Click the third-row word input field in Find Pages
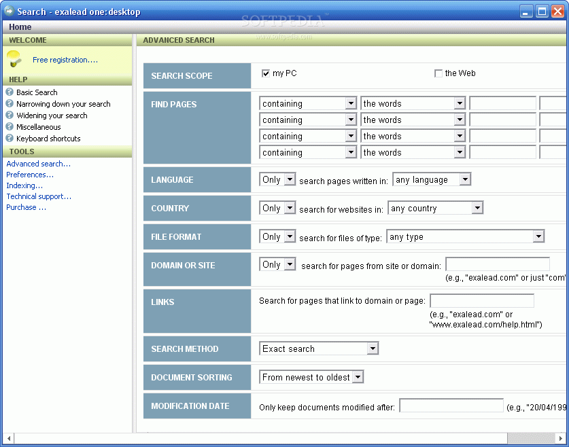Viewport: 569px width, 447px height. pos(502,136)
